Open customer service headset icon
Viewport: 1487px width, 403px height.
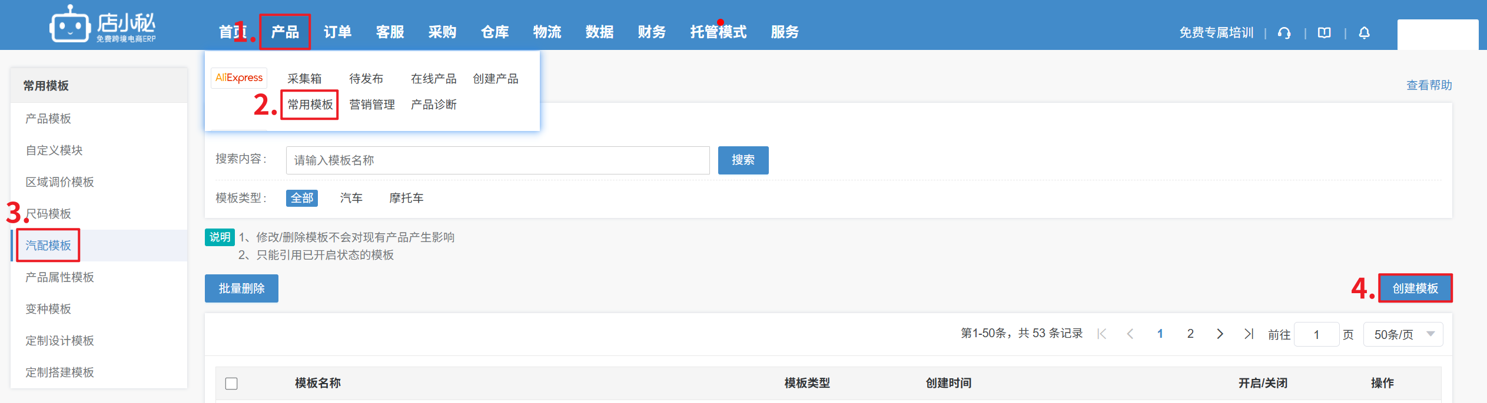[1284, 33]
